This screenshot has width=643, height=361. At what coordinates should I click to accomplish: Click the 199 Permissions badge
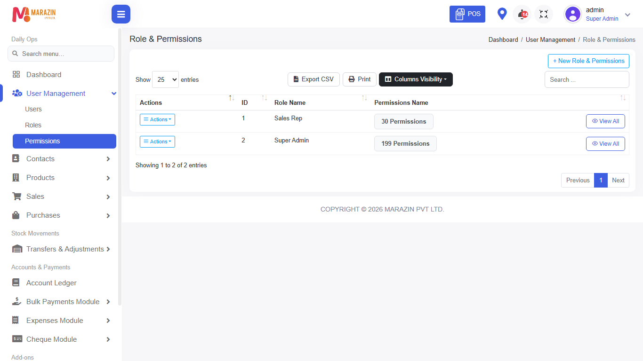pos(405,143)
